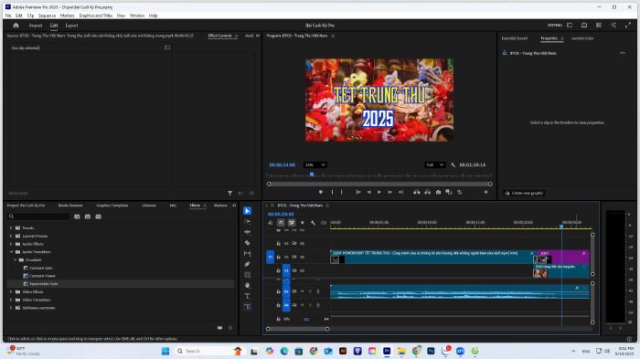Select the Pen tool
The width and height of the screenshot is (640, 359).
[248, 264]
